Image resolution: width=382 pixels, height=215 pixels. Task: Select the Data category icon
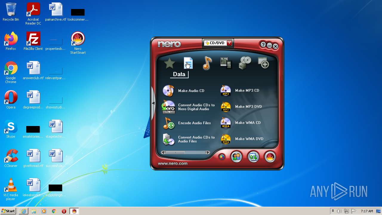(188, 63)
